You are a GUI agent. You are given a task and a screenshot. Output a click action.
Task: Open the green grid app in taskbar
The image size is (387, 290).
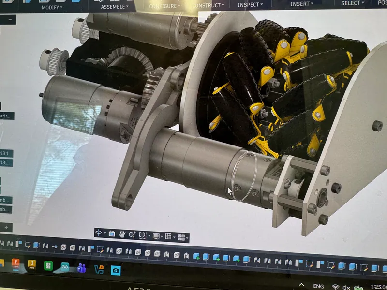point(48,266)
